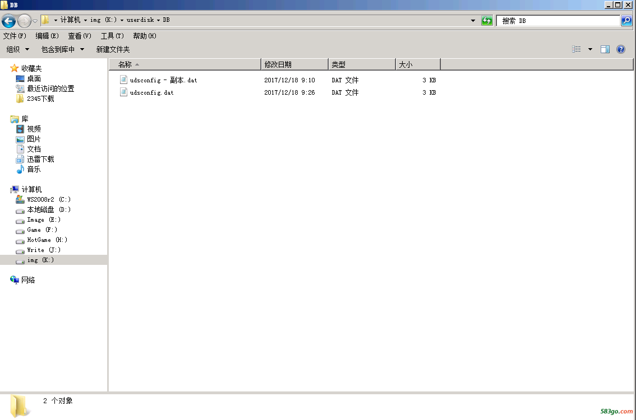Select the udsconfig.dat file
The height and width of the screenshot is (420, 636).
point(151,92)
